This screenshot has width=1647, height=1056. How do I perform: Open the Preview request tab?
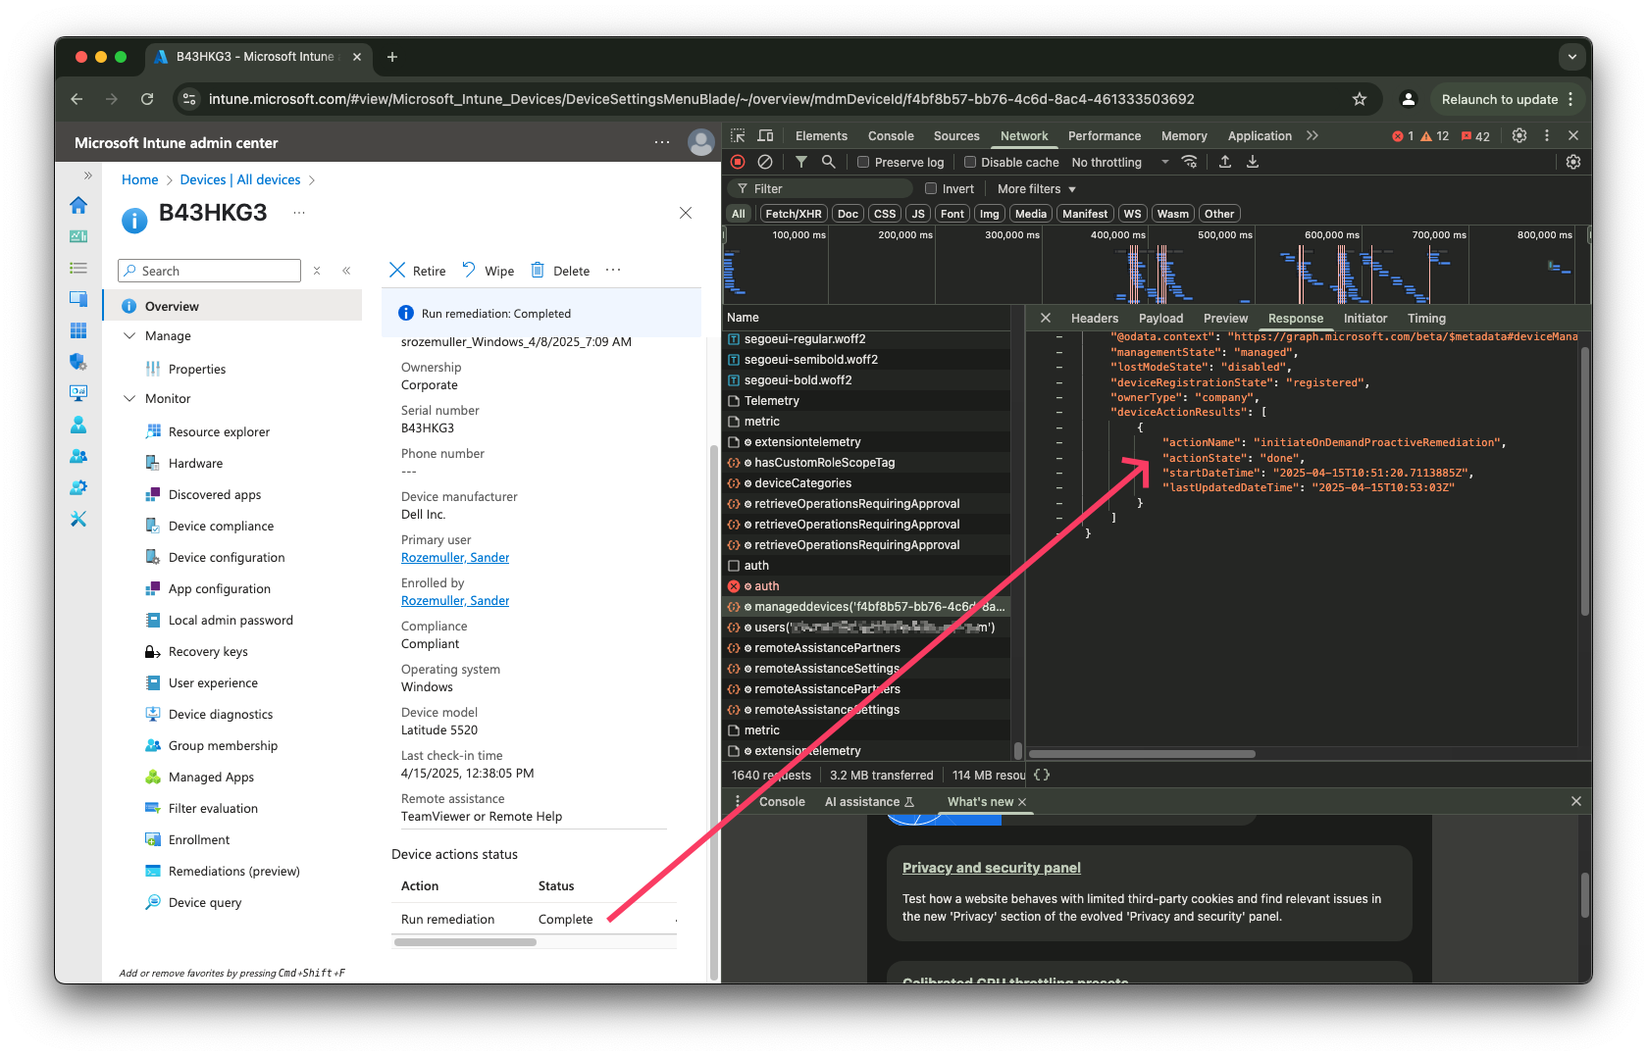(1225, 318)
